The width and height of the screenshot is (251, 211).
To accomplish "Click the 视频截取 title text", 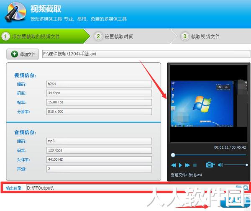I will point(46,9).
